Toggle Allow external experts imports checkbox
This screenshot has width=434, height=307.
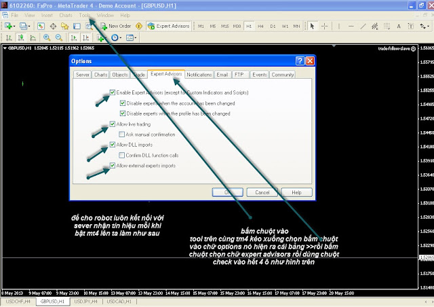coord(113,166)
